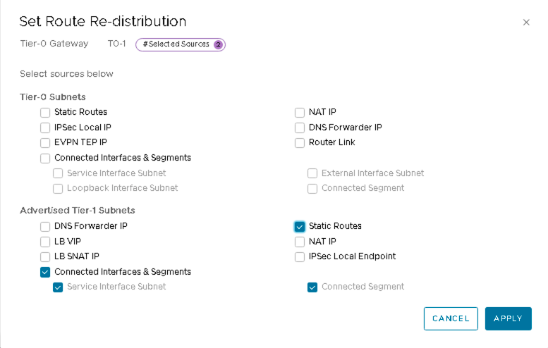Tick the EVPN TEP IP checkbox

click(45, 142)
